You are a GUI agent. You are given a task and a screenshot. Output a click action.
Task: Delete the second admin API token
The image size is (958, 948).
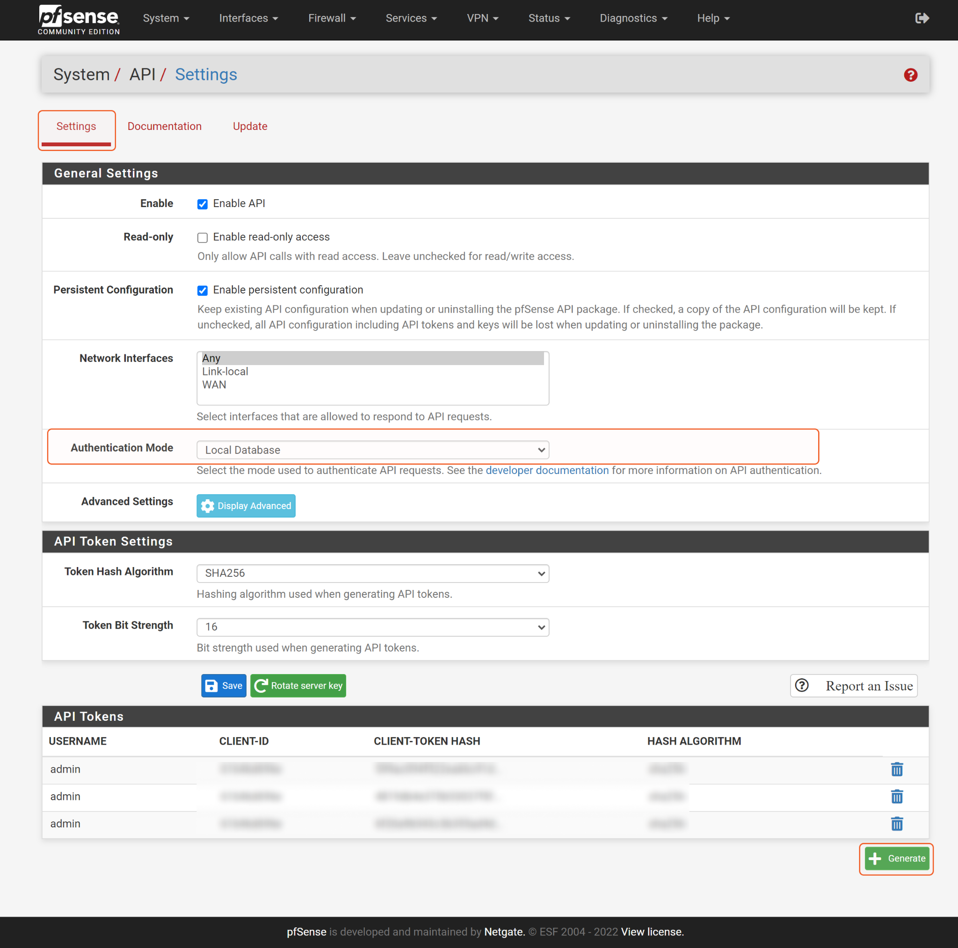click(897, 797)
